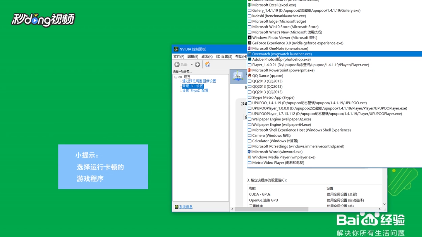Select 通过预览调整图像设置 in task tree
The height and width of the screenshot is (237, 422).
click(199, 81)
